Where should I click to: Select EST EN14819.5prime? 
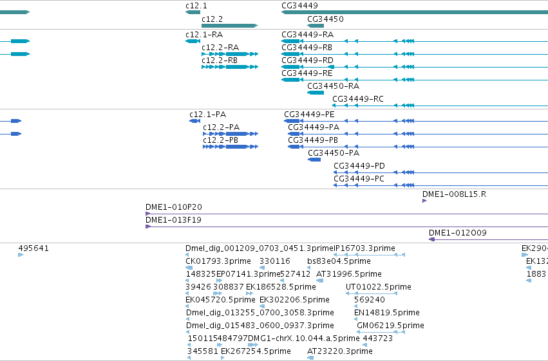click(x=387, y=313)
